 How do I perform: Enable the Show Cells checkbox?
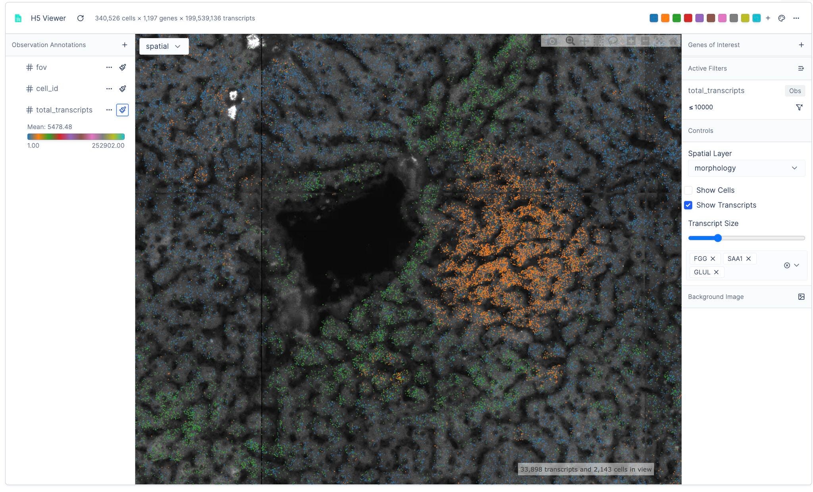tap(688, 190)
